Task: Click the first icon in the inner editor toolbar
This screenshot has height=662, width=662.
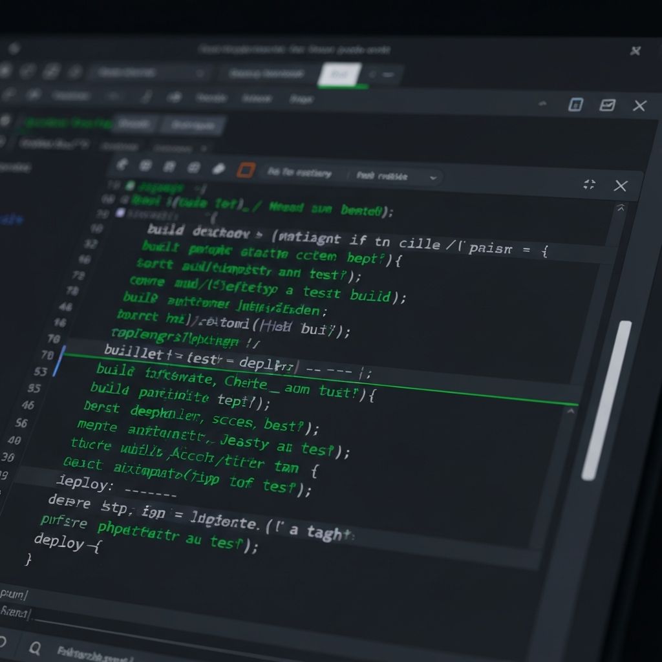Action: click(122, 165)
